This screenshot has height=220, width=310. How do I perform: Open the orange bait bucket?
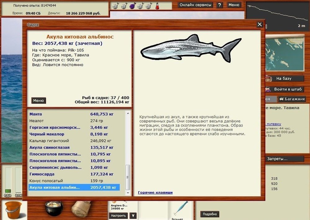pyautogui.click(x=14, y=210)
